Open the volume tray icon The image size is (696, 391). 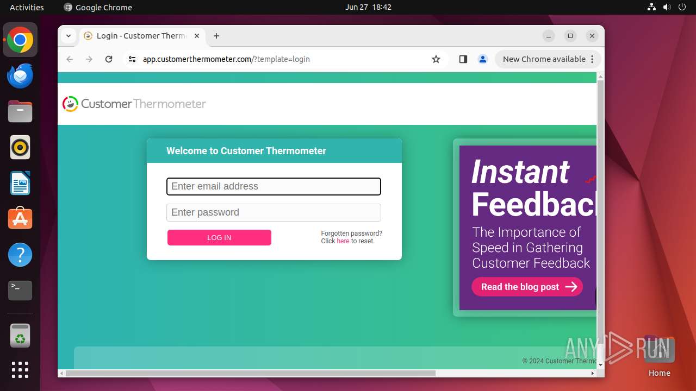pos(667,7)
